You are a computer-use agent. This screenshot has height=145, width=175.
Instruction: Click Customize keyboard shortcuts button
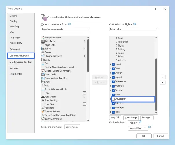coord(72,127)
